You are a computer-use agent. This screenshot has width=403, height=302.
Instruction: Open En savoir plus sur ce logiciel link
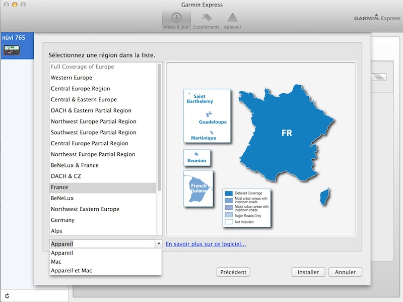click(x=206, y=244)
